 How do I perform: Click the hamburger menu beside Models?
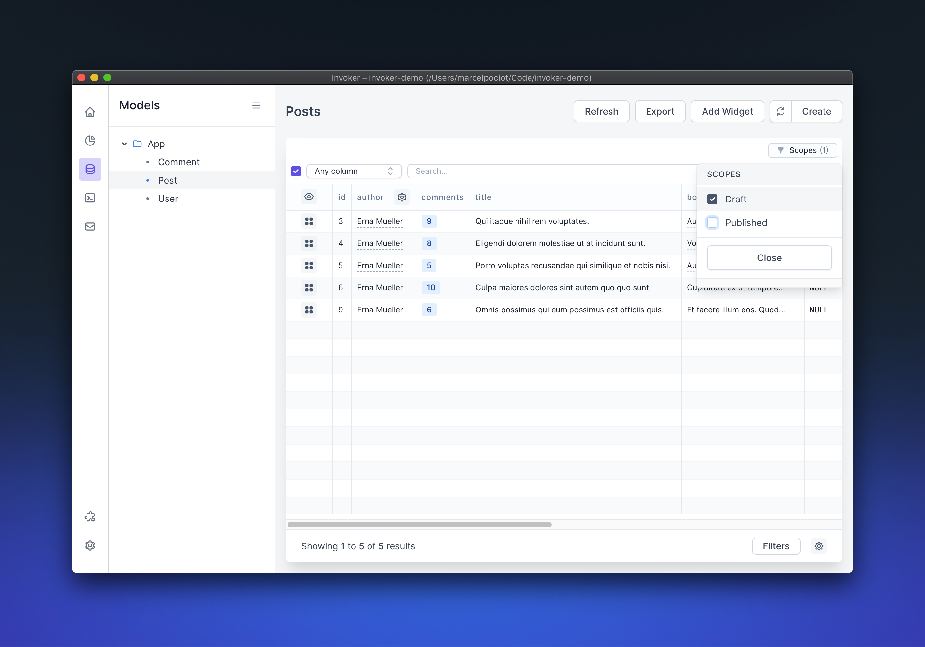(x=256, y=105)
